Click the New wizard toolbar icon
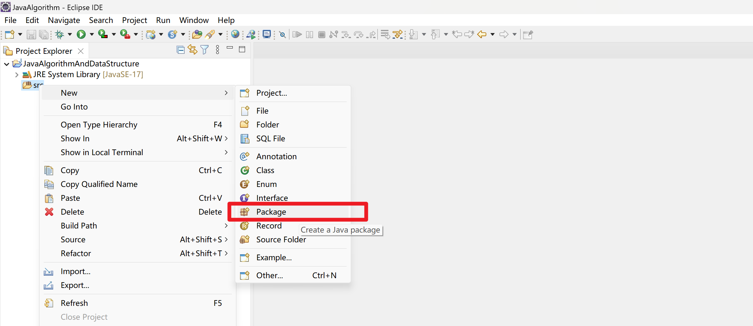This screenshot has width=753, height=326. 9,34
